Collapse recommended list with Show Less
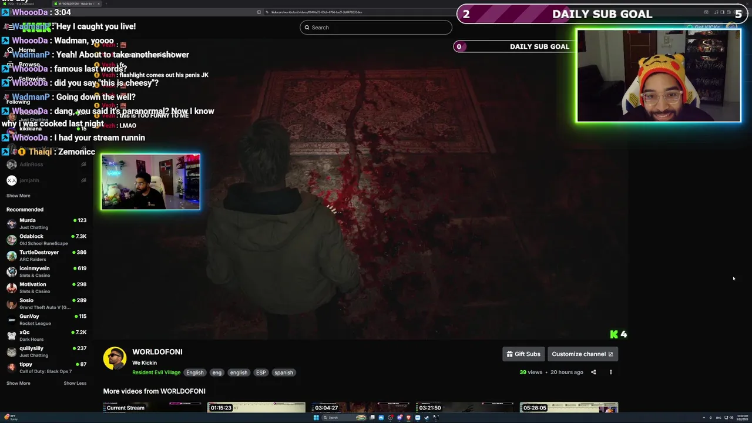 [75, 383]
